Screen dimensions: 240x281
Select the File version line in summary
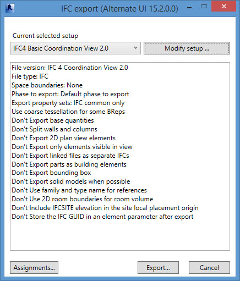70,68
